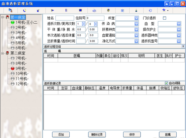Click the gray status light of 5号机
Image resolution: width=186 pixels, height=138 pixels.
tap(13, 43)
